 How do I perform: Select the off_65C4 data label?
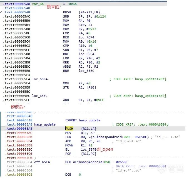click(x=42, y=162)
